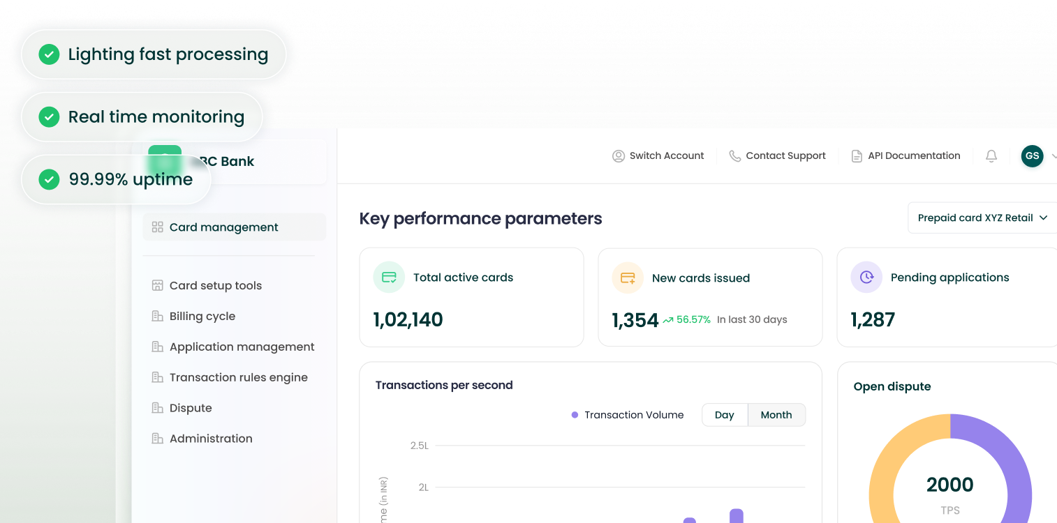Open the Prepaid card XYZ Retail dropdown
Viewport: 1057px width, 523px height.
pyautogui.click(x=982, y=218)
